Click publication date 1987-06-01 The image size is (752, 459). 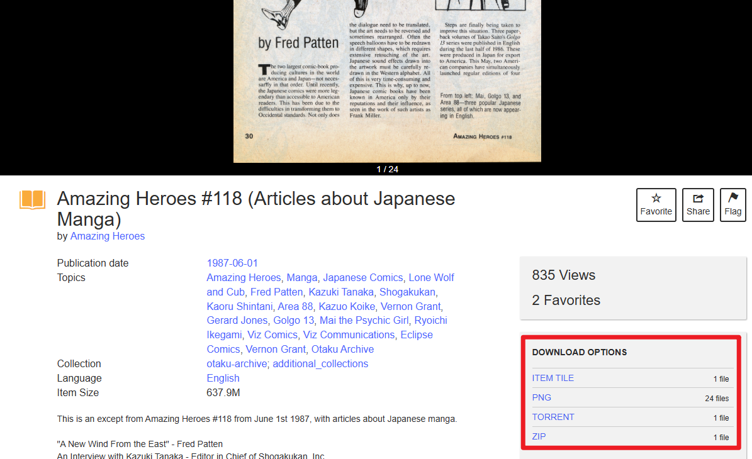(x=232, y=263)
